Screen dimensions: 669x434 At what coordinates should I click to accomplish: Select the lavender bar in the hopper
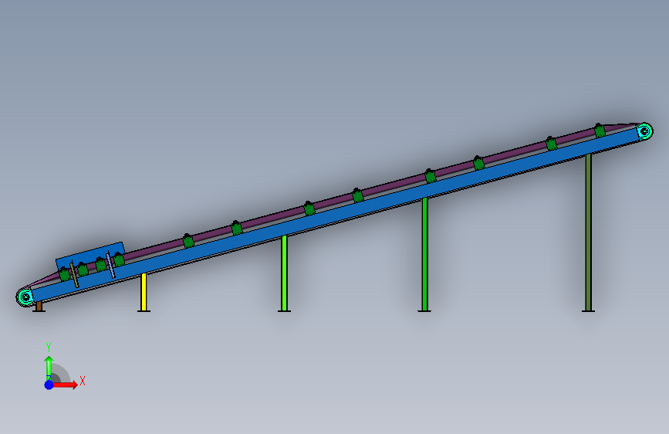click(x=110, y=266)
